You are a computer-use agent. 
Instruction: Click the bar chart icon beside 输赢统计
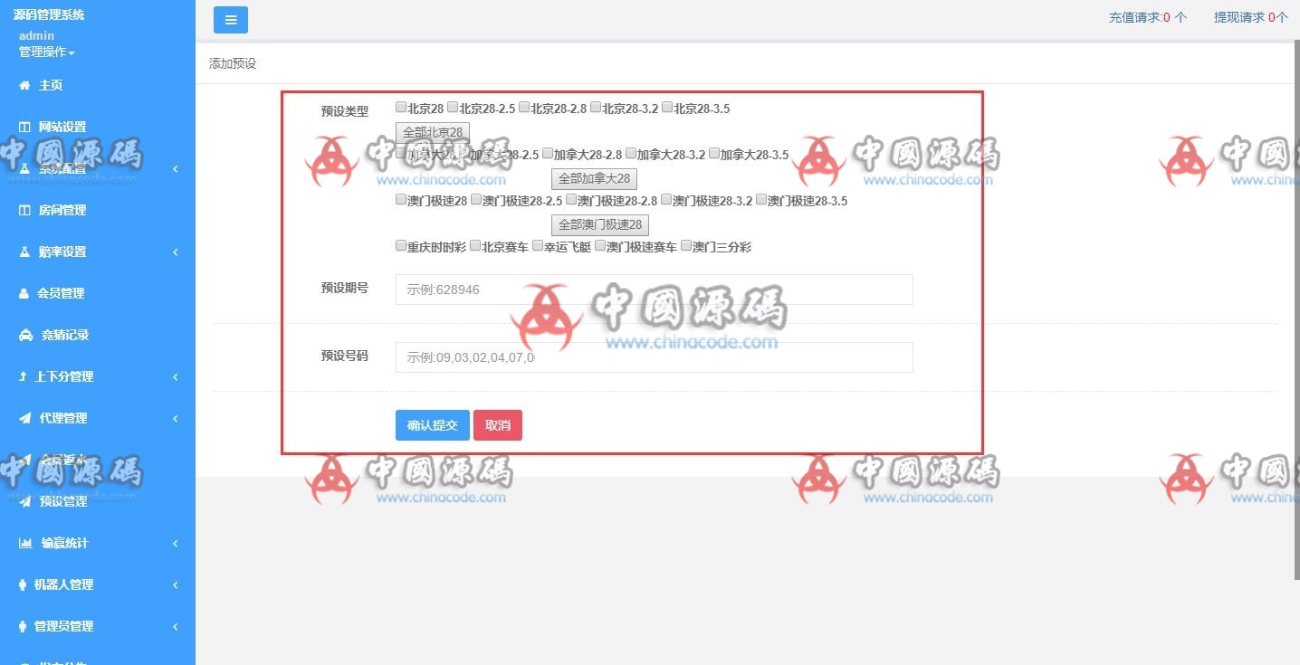pos(26,543)
